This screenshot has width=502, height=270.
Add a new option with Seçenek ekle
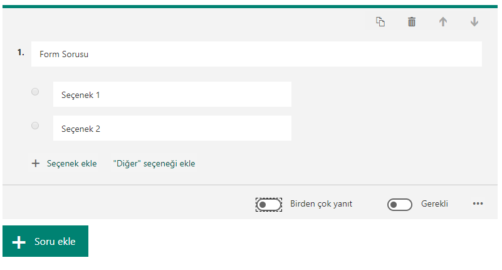64,163
